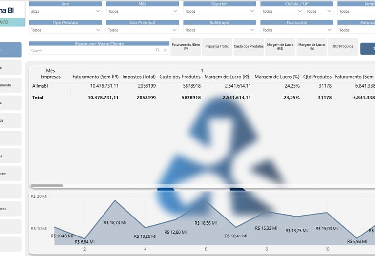Click the R$ 12,80 Mi chart data label

[x=175, y=232]
